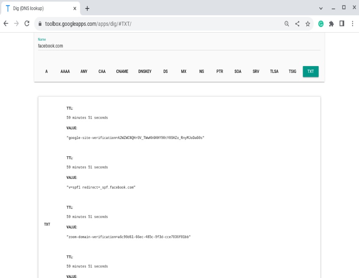The image size is (359, 278).
Task: Share this page using the share icon
Action: (297, 24)
